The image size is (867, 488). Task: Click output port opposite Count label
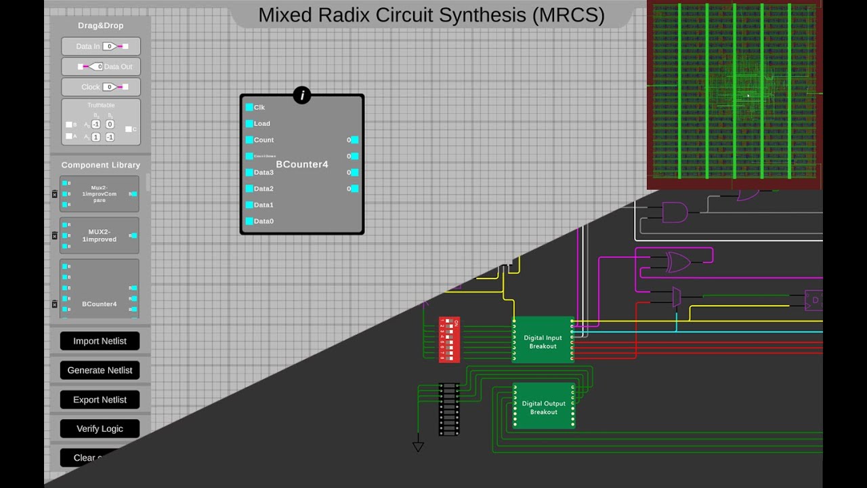(x=354, y=140)
